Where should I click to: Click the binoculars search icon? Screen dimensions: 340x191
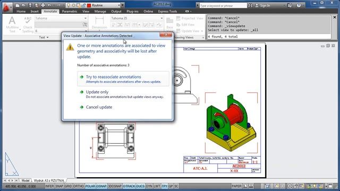click(x=250, y=6)
